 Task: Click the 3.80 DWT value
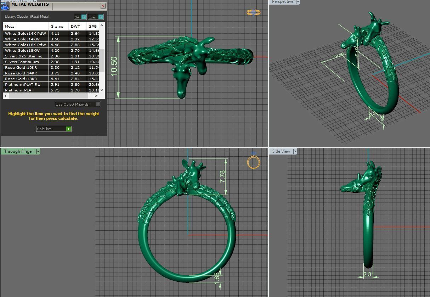point(75,84)
